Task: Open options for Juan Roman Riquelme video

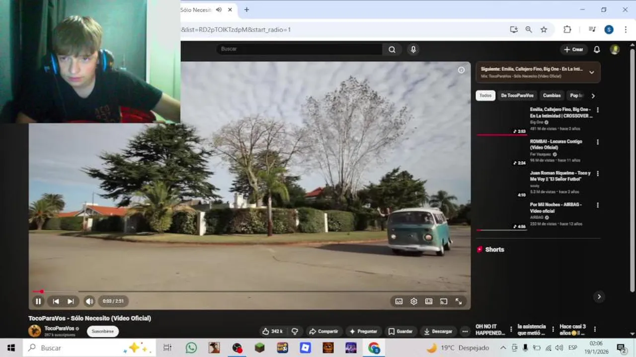Action: click(x=597, y=174)
